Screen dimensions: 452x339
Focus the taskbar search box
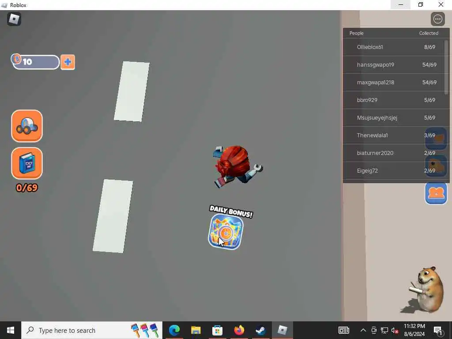click(x=92, y=330)
